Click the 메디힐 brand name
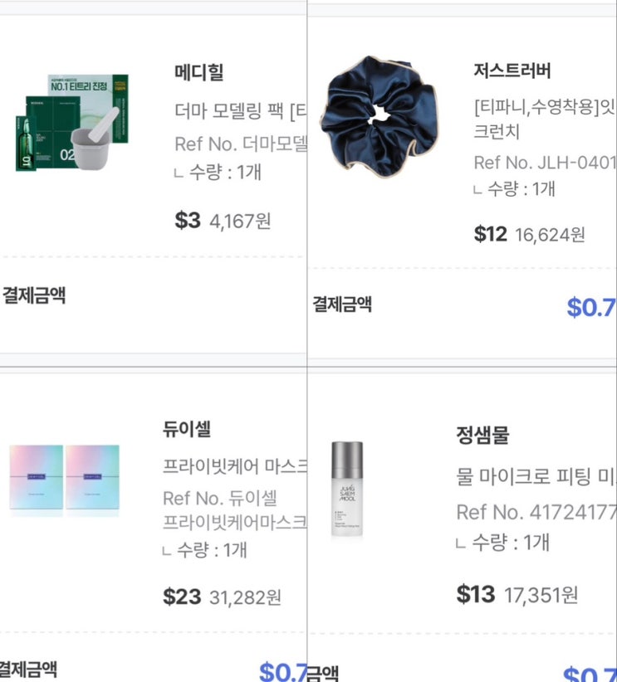Viewport: 617px width, 682px height. tap(199, 73)
